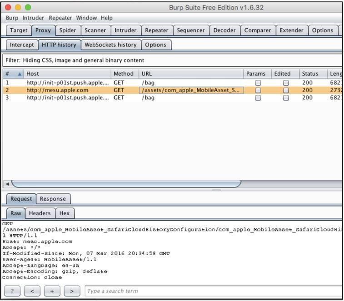
Task: Toggle Edited checkbox for request 1
Action: tap(286, 83)
